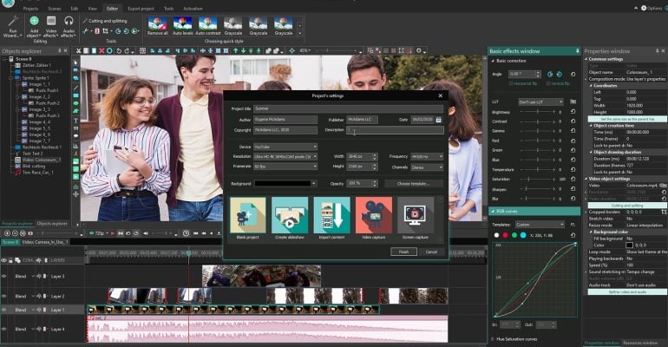Open the View menu tab
The image size is (668, 347).
click(x=92, y=9)
